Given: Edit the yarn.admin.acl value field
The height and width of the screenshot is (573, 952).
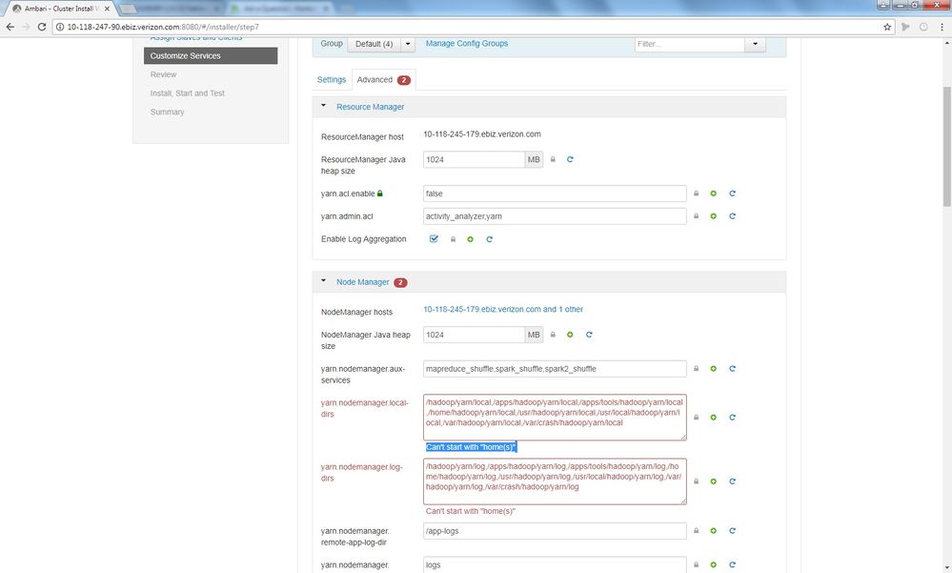Looking at the screenshot, I should (555, 216).
